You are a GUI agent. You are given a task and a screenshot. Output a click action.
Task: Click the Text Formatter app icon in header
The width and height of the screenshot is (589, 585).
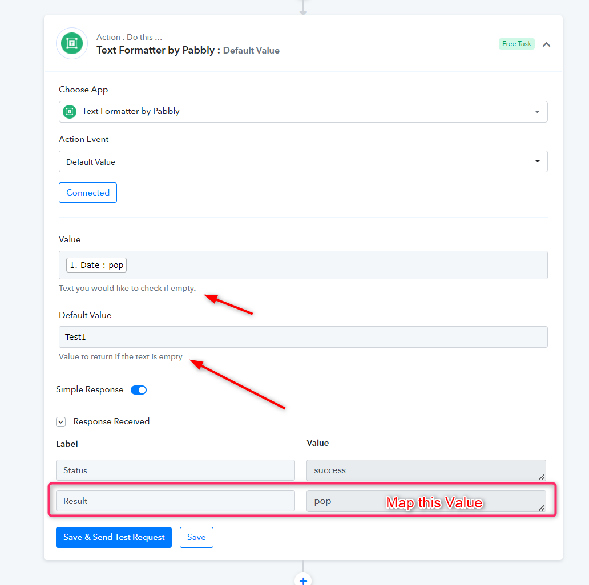pos(72,43)
